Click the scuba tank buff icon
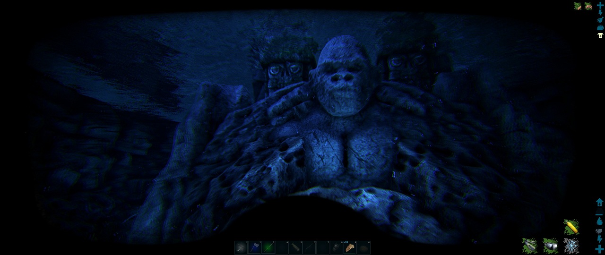The width and height of the screenshot is (605, 255). (571, 227)
